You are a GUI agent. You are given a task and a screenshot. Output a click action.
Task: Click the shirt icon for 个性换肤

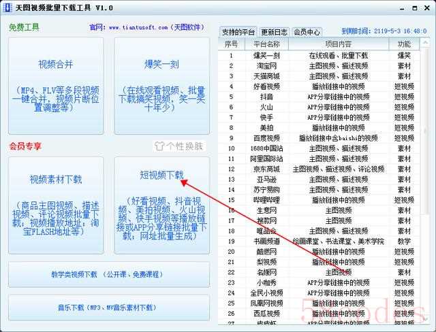tap(159, 146)
